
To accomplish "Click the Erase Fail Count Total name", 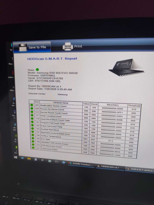I will pos(51,126).
